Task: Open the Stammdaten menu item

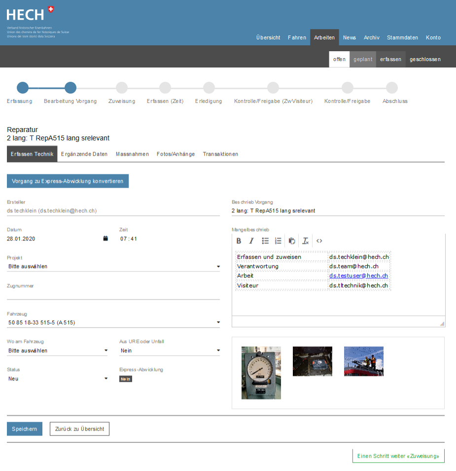Action: coord(402,37)
